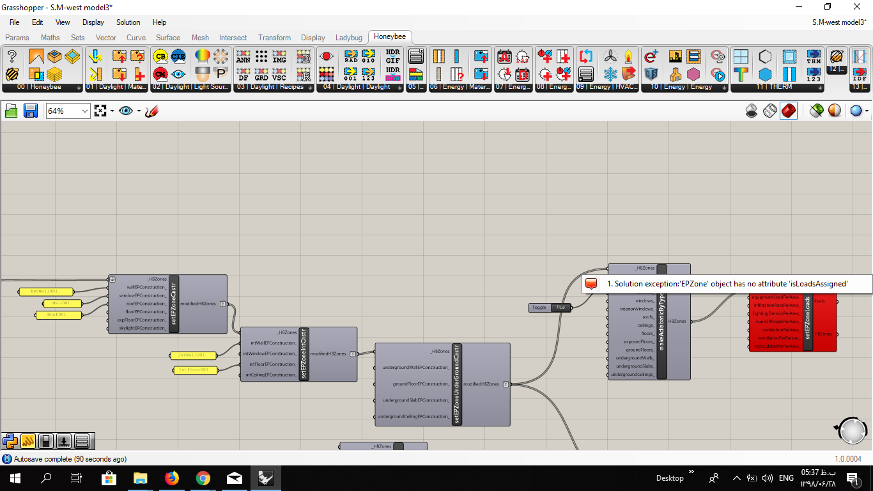Click the setEPZoneCnstr component name bar
The height and width of the screenshot is (491, 873).
coord(174,304)
